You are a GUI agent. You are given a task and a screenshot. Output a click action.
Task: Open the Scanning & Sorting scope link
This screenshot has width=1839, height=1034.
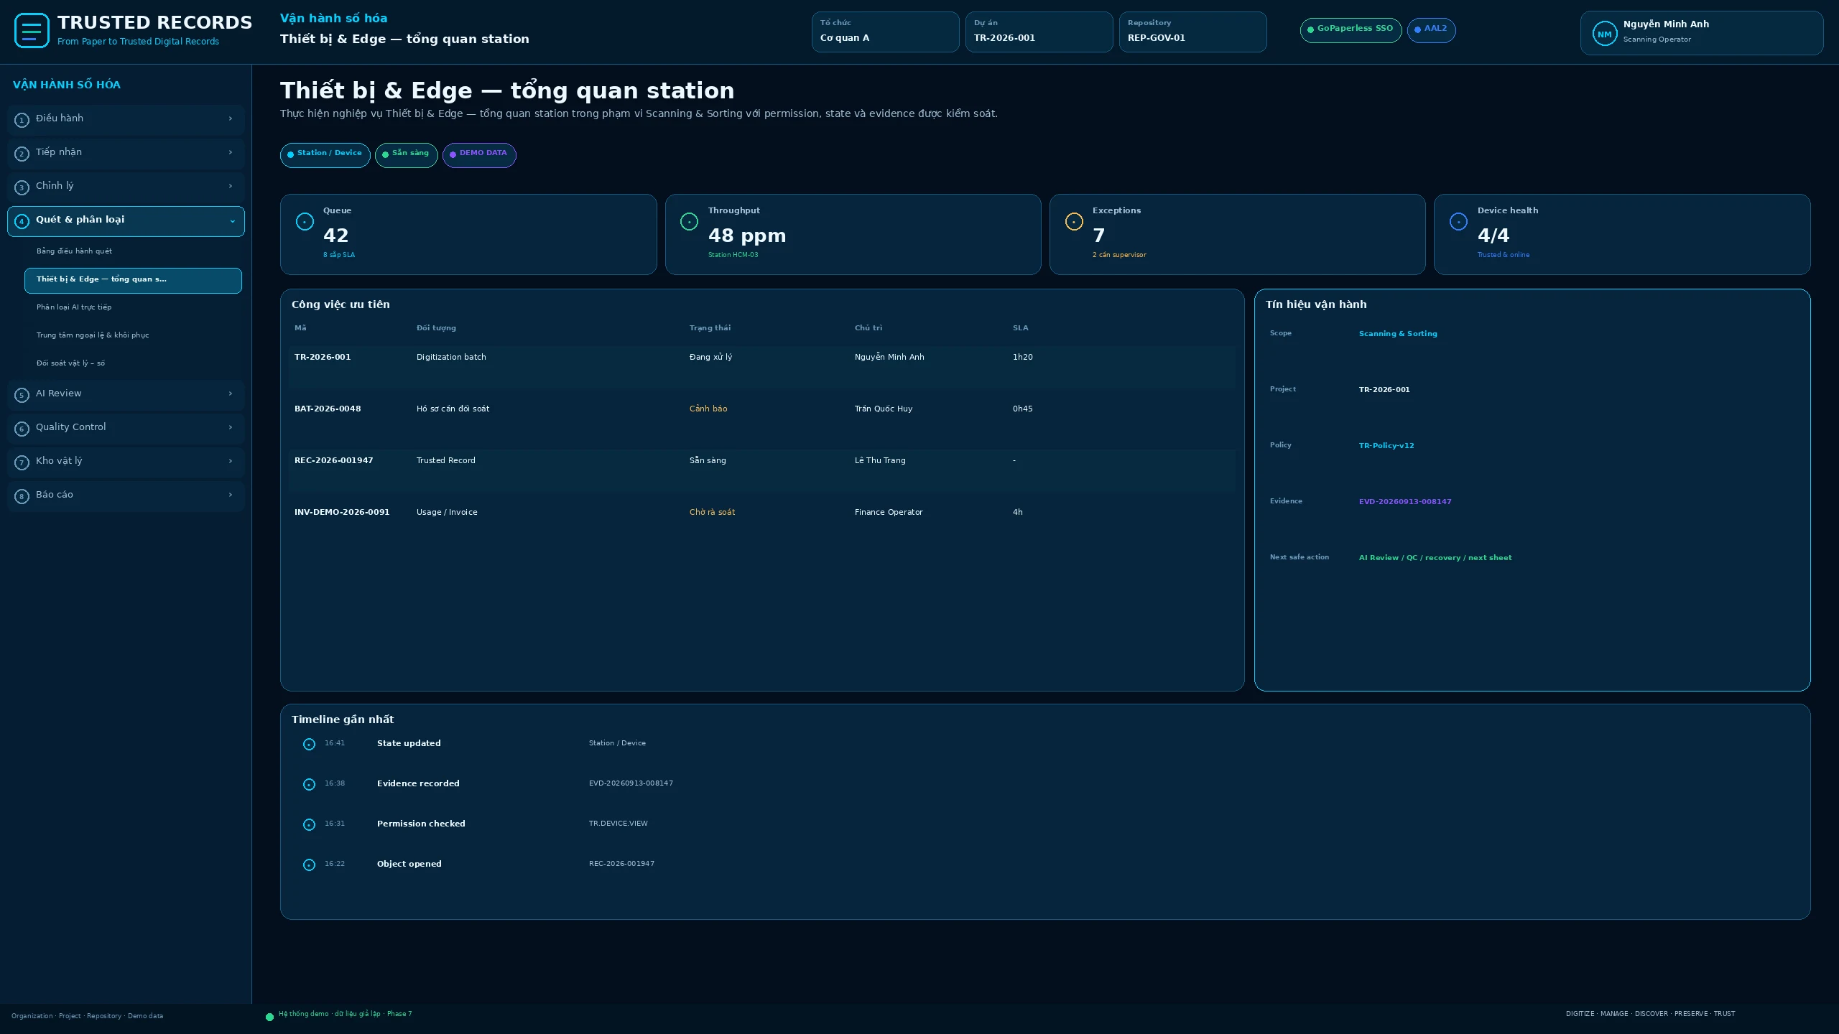click(x=1397, y=334)
